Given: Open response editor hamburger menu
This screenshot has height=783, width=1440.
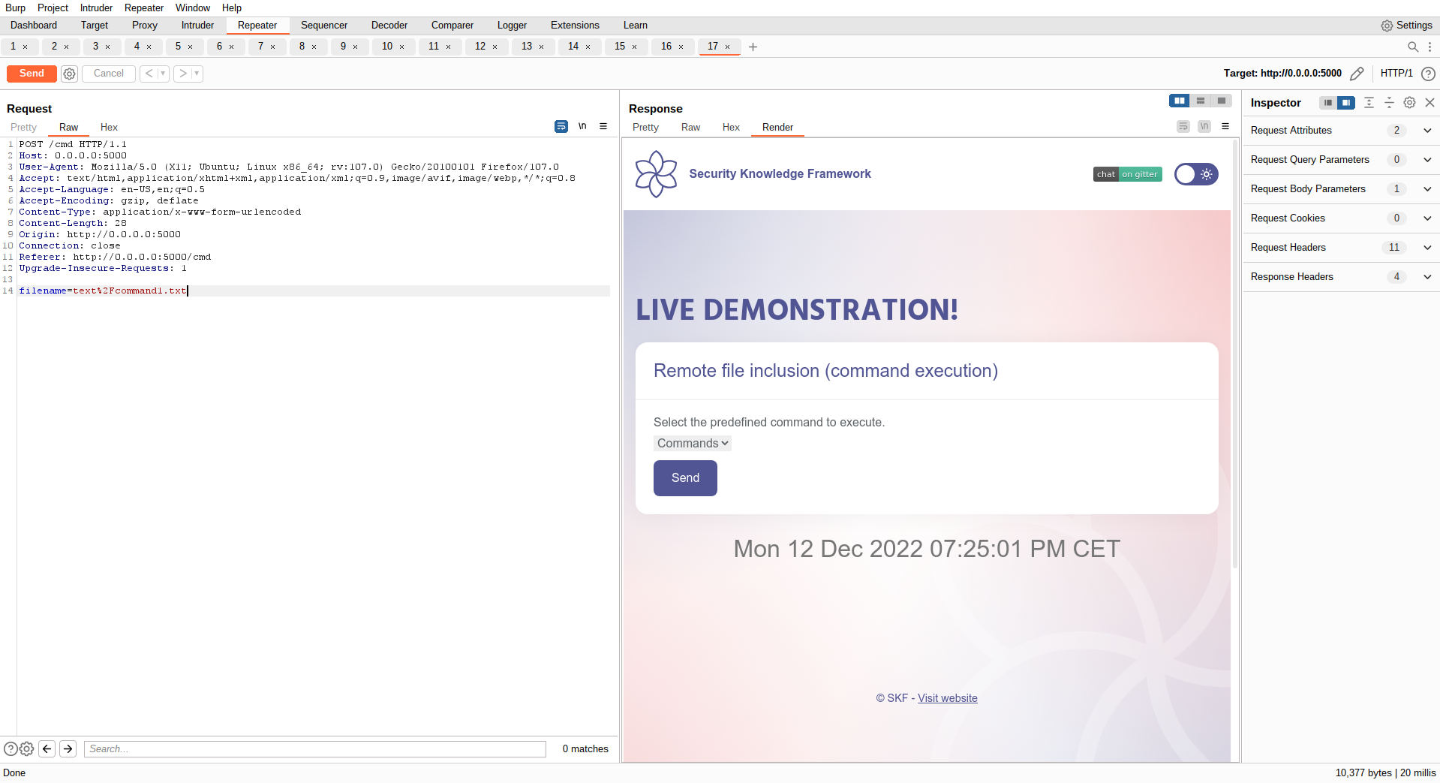Looking at the screenshot, I should tap(1225, 126).
